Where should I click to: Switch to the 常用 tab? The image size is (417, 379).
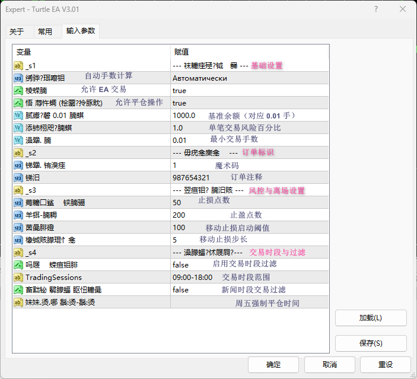tap(48, 31)
